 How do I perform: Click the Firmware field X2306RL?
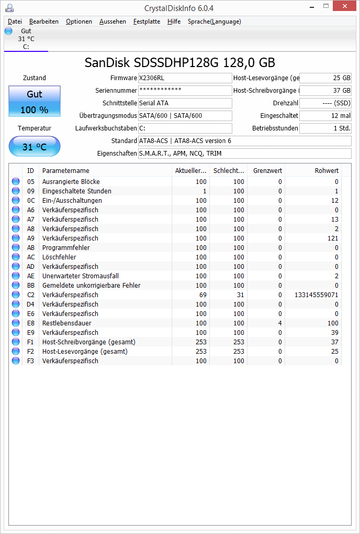pyautogui.click(x=185, y=78)
